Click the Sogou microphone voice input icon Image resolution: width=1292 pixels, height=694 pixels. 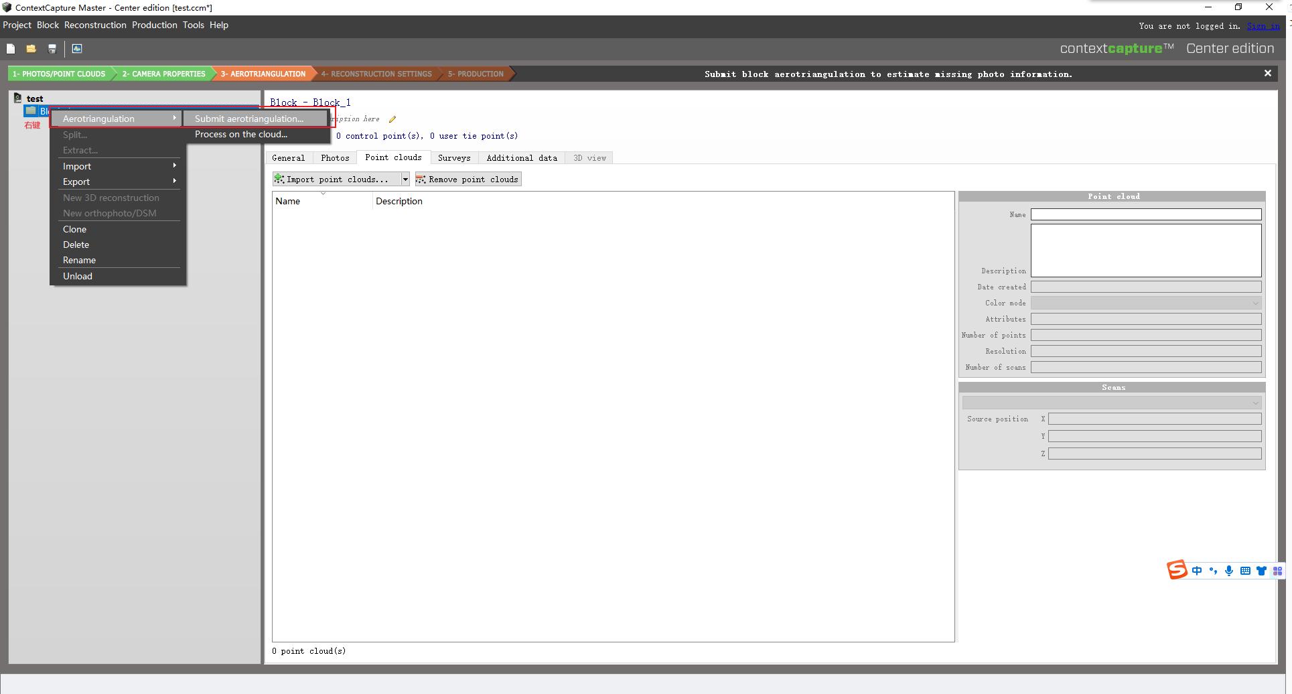click(x=1229, y=571)
